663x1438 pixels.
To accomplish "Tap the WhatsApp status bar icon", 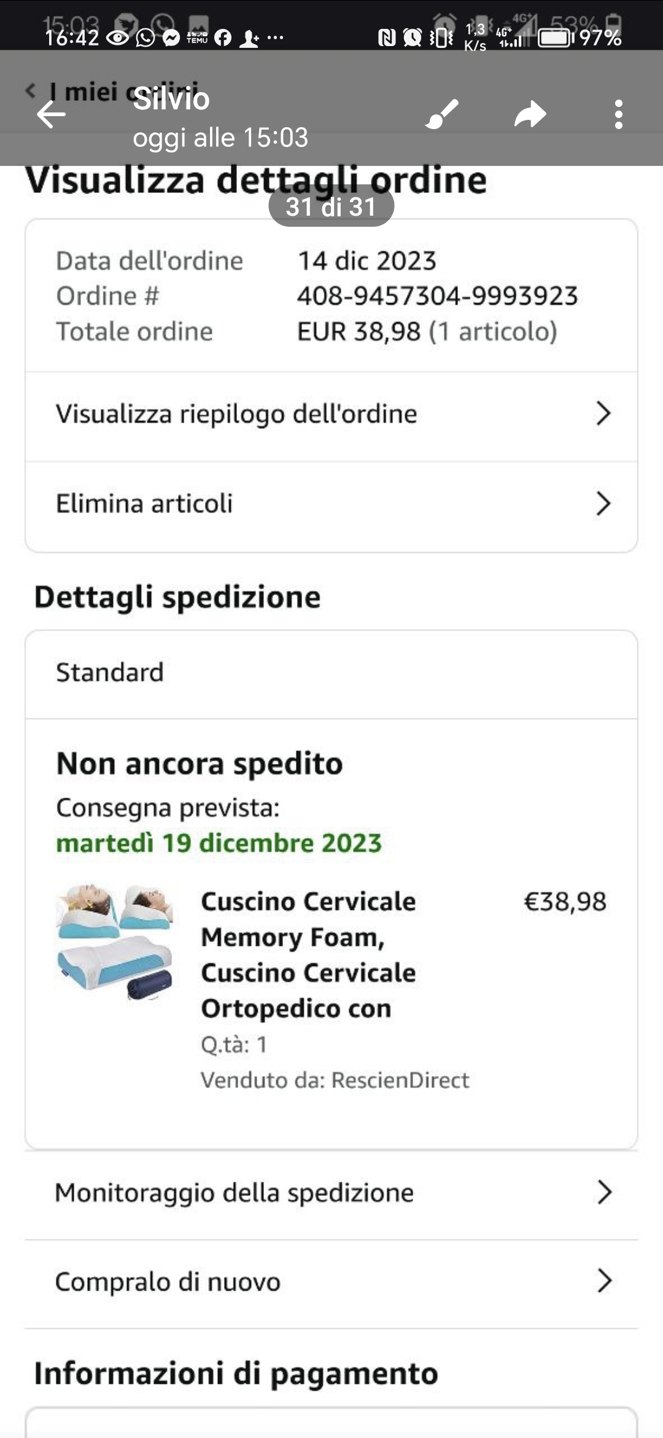I will point(145,38).
